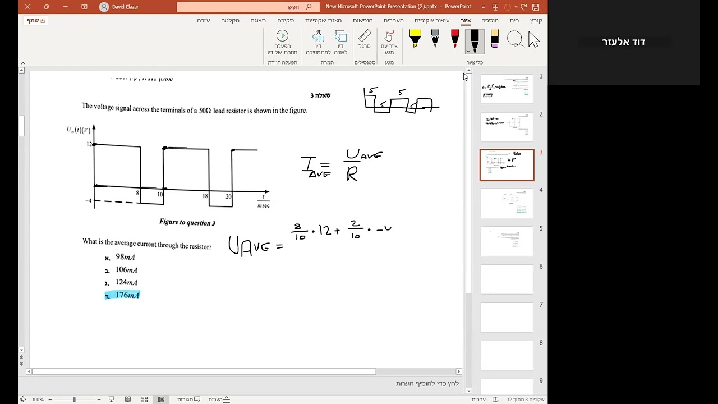The image size is (718, 404).
Task: Click Ink Replay (הפעלה חוזרת של דיו)
Action: point(282,43)
